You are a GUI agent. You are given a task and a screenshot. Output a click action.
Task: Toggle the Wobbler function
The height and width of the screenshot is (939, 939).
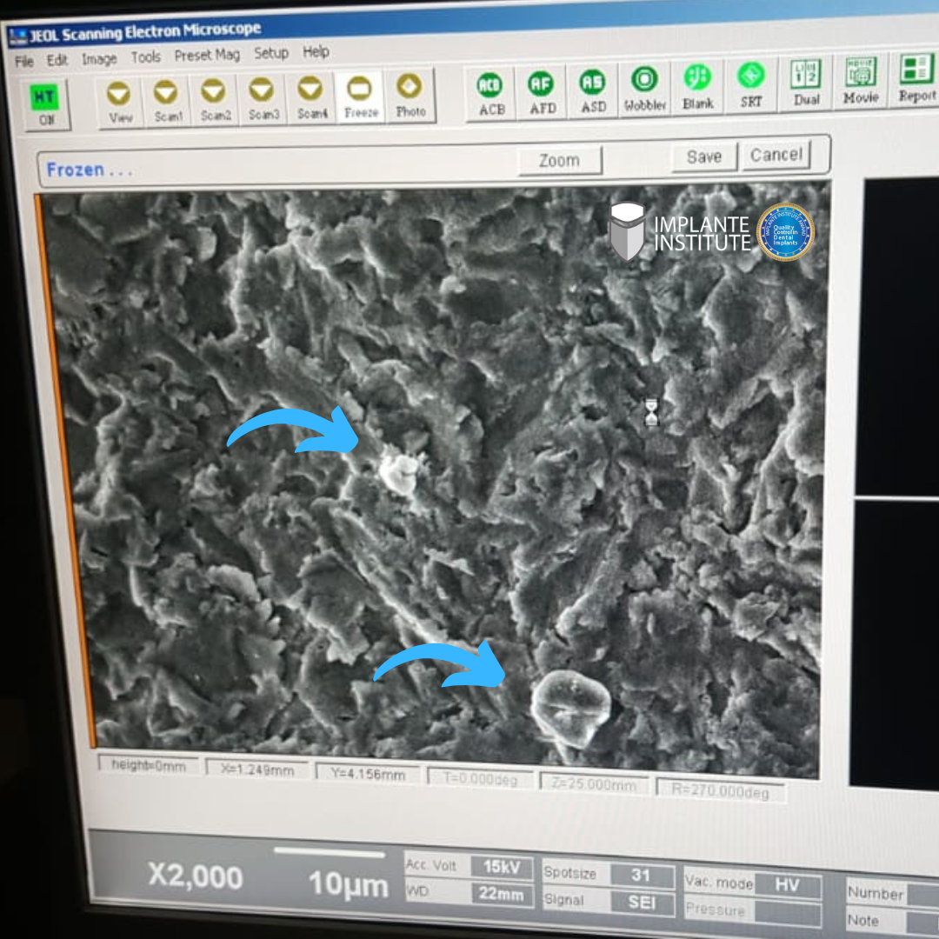pyautogui.click(x=644, y=89)
